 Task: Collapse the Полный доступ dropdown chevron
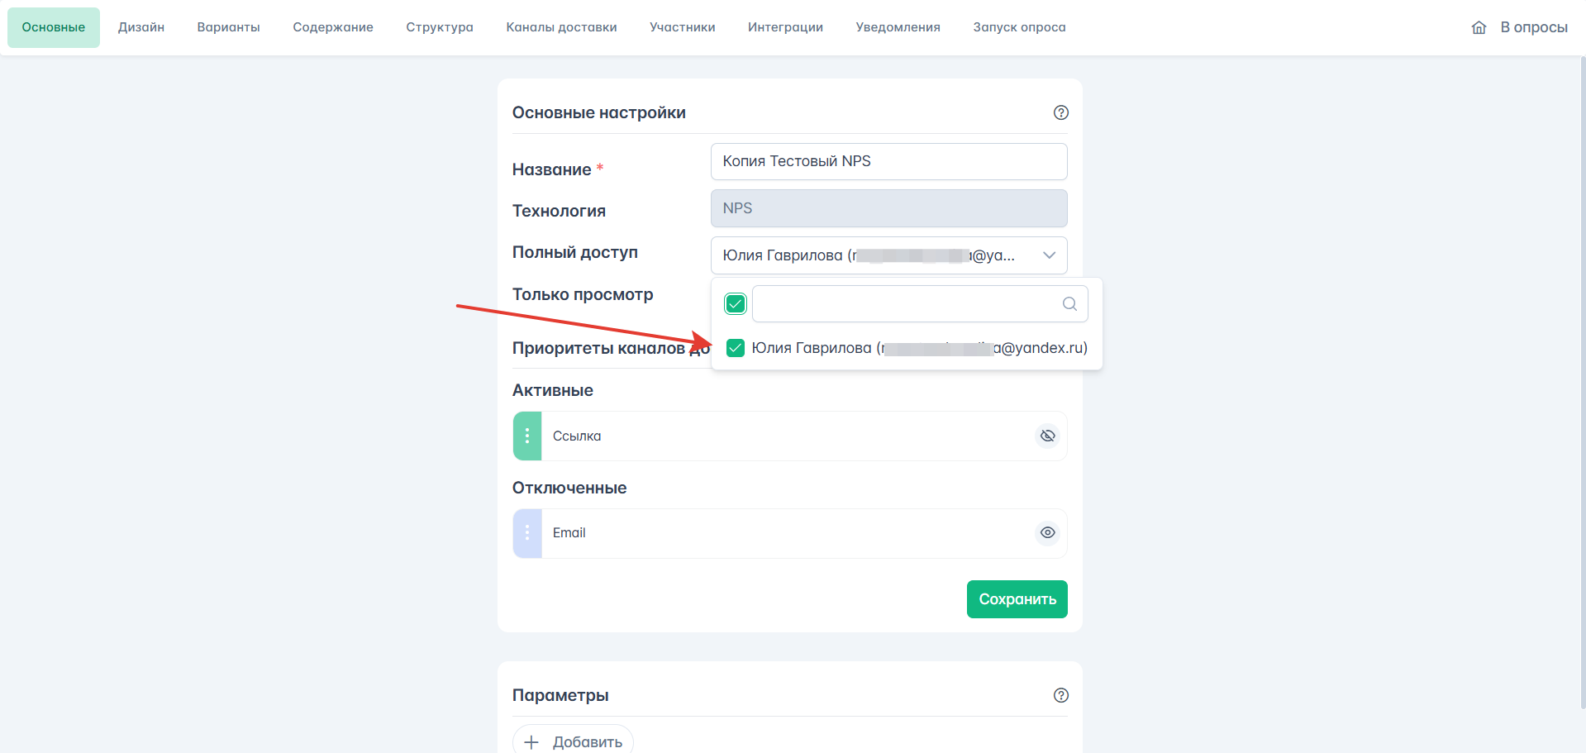tap(1050, 255)
